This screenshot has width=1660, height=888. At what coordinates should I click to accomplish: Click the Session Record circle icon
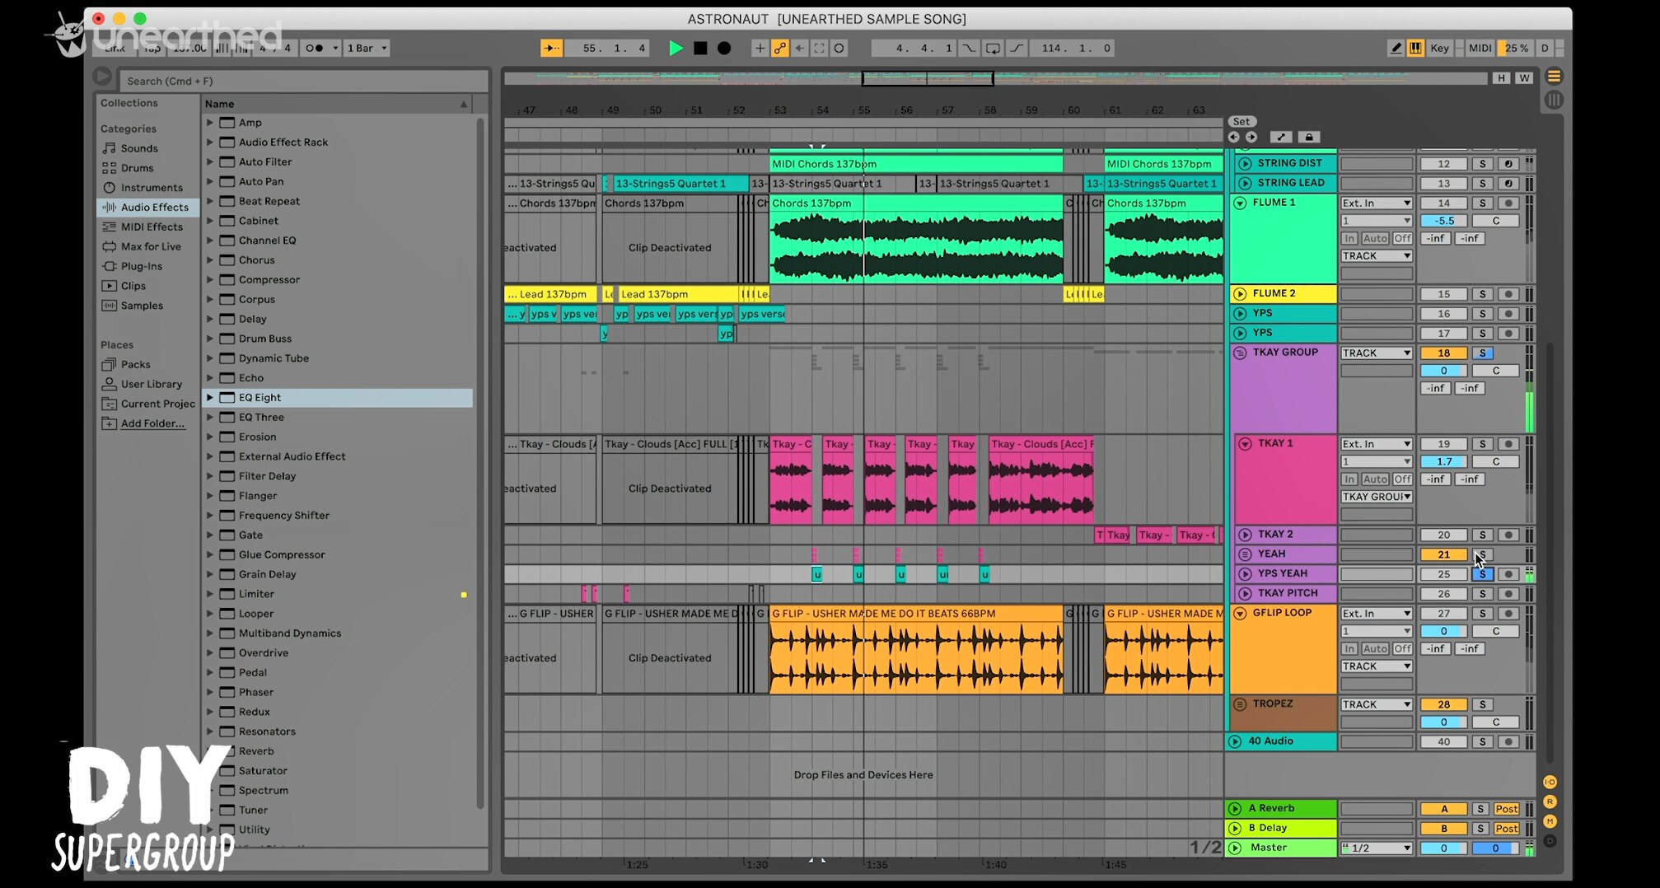[839, 48]
